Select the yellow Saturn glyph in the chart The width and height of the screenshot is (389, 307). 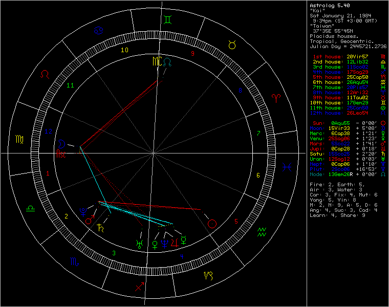(x=100, y=229)
